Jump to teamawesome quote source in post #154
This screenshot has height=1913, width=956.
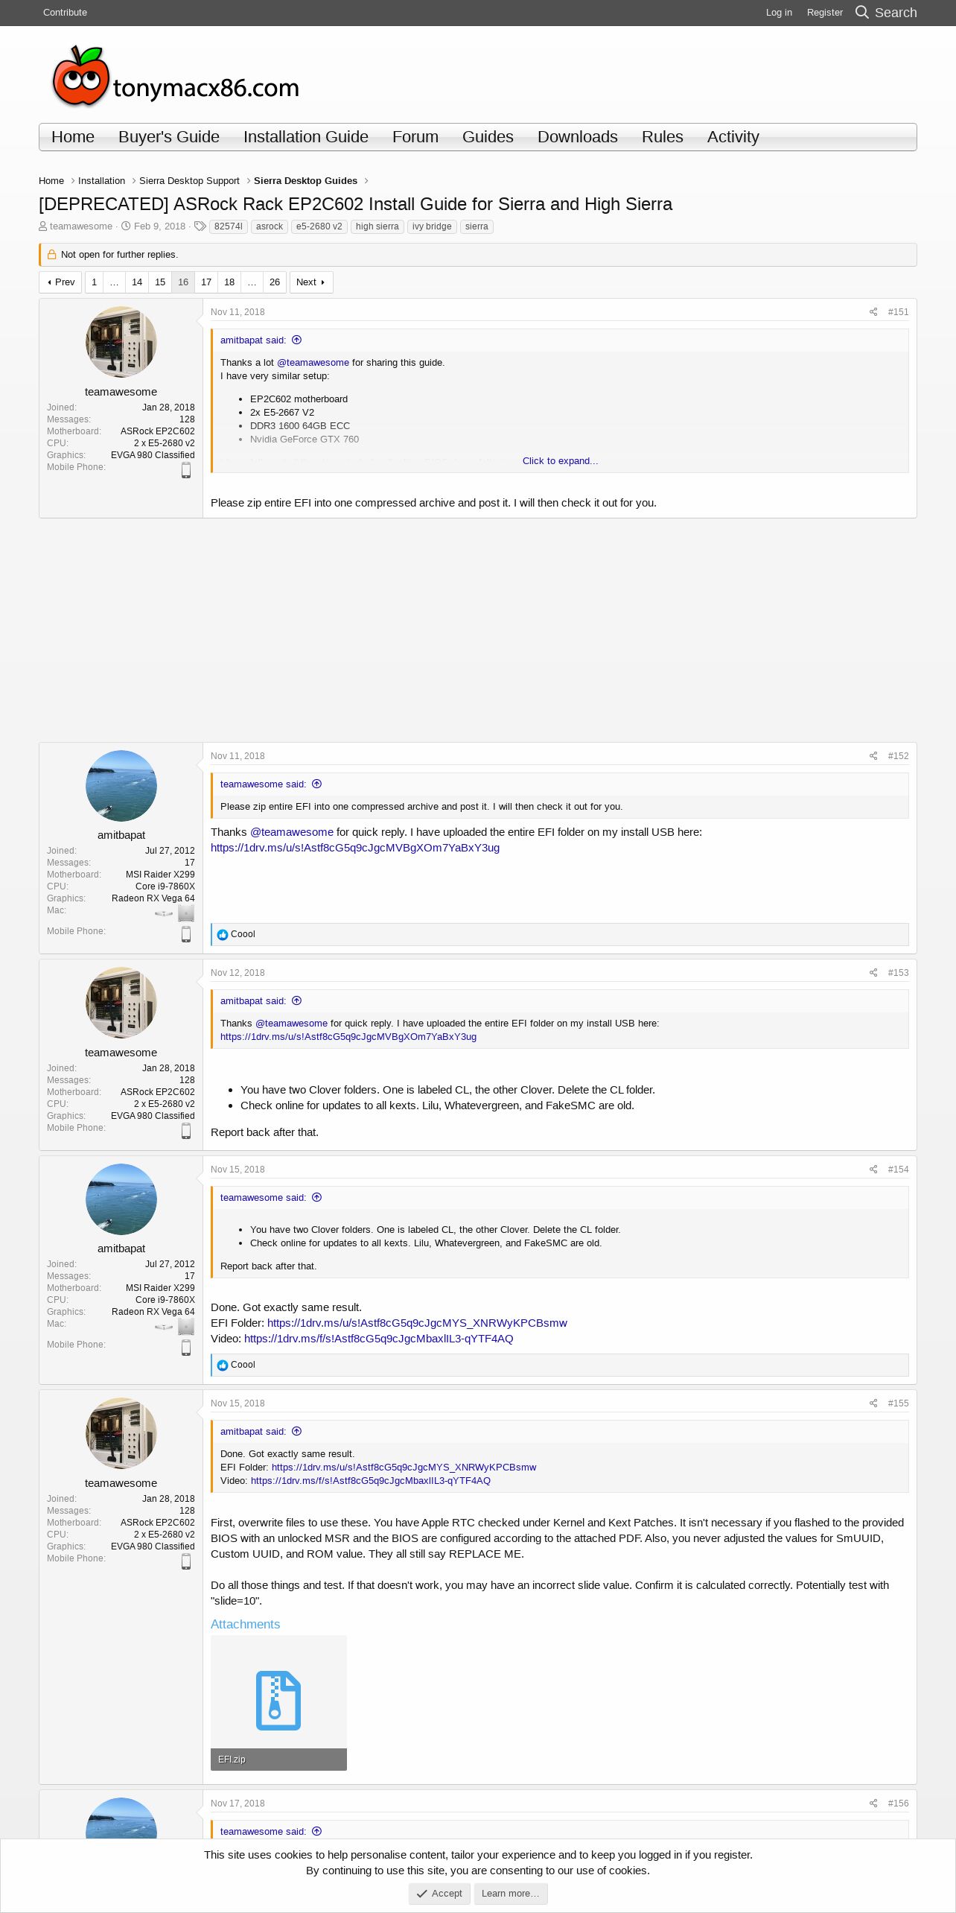(316, 1198)
